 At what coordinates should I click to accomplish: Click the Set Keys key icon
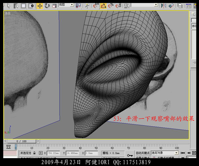point(130,155)
